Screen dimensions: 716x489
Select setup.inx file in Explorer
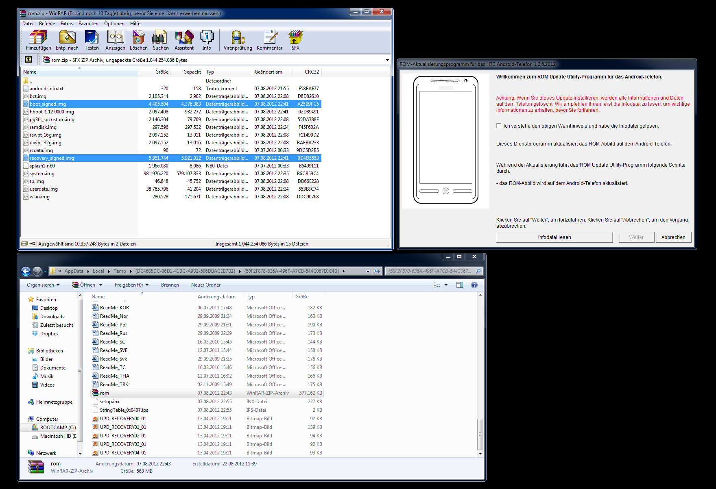click(207, 402)
